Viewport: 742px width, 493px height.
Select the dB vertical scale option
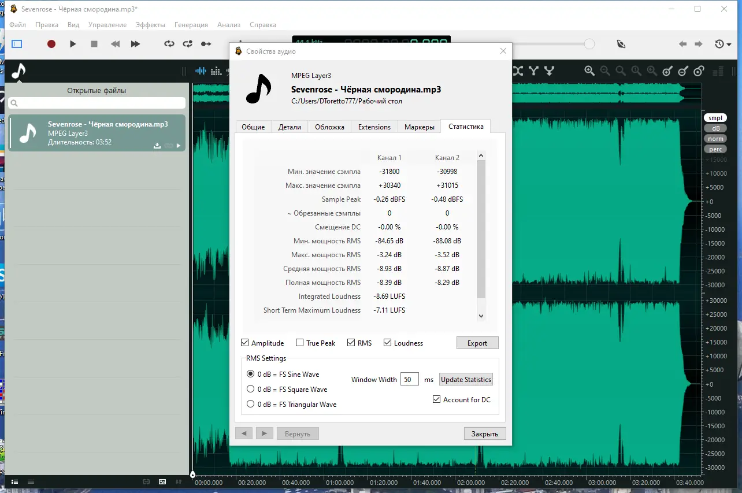(715, 128)
